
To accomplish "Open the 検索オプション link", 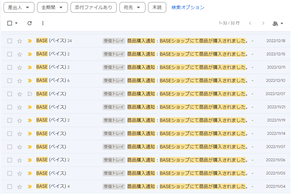I will (x=188, y=8).
